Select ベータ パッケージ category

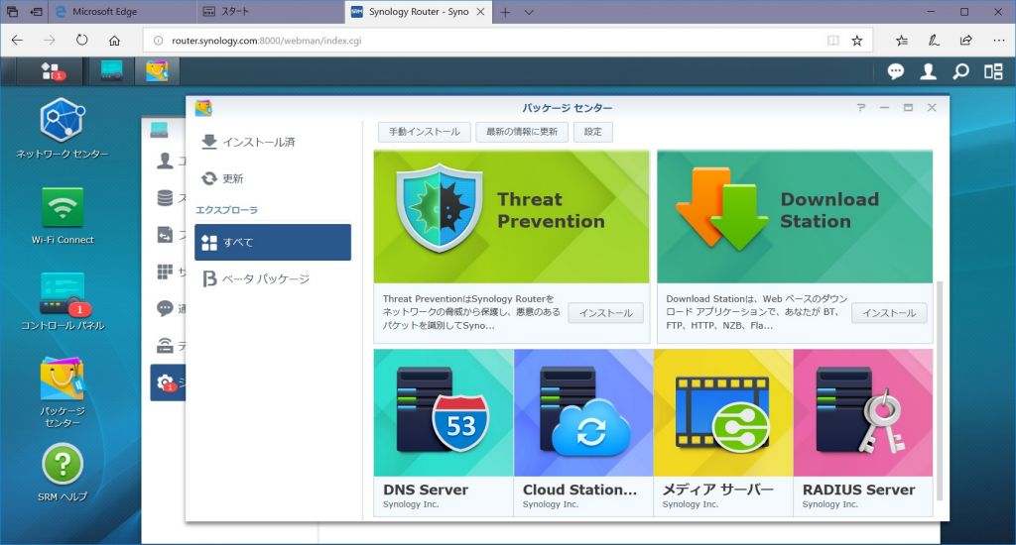point(273,279)
